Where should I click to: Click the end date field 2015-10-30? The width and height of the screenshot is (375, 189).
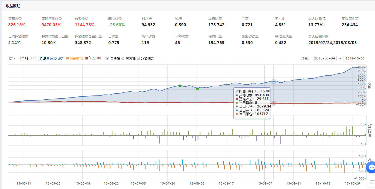(355, 58)
